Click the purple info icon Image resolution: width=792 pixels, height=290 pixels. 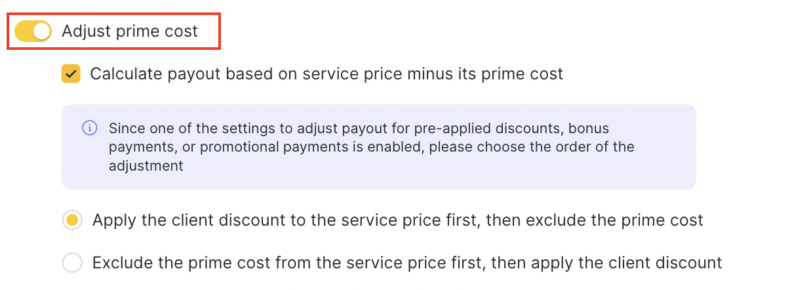point(90,128)
